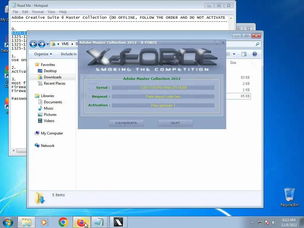Click the folder icon in the address bar
Screen dimensions: 304x228
pos(53,44)
